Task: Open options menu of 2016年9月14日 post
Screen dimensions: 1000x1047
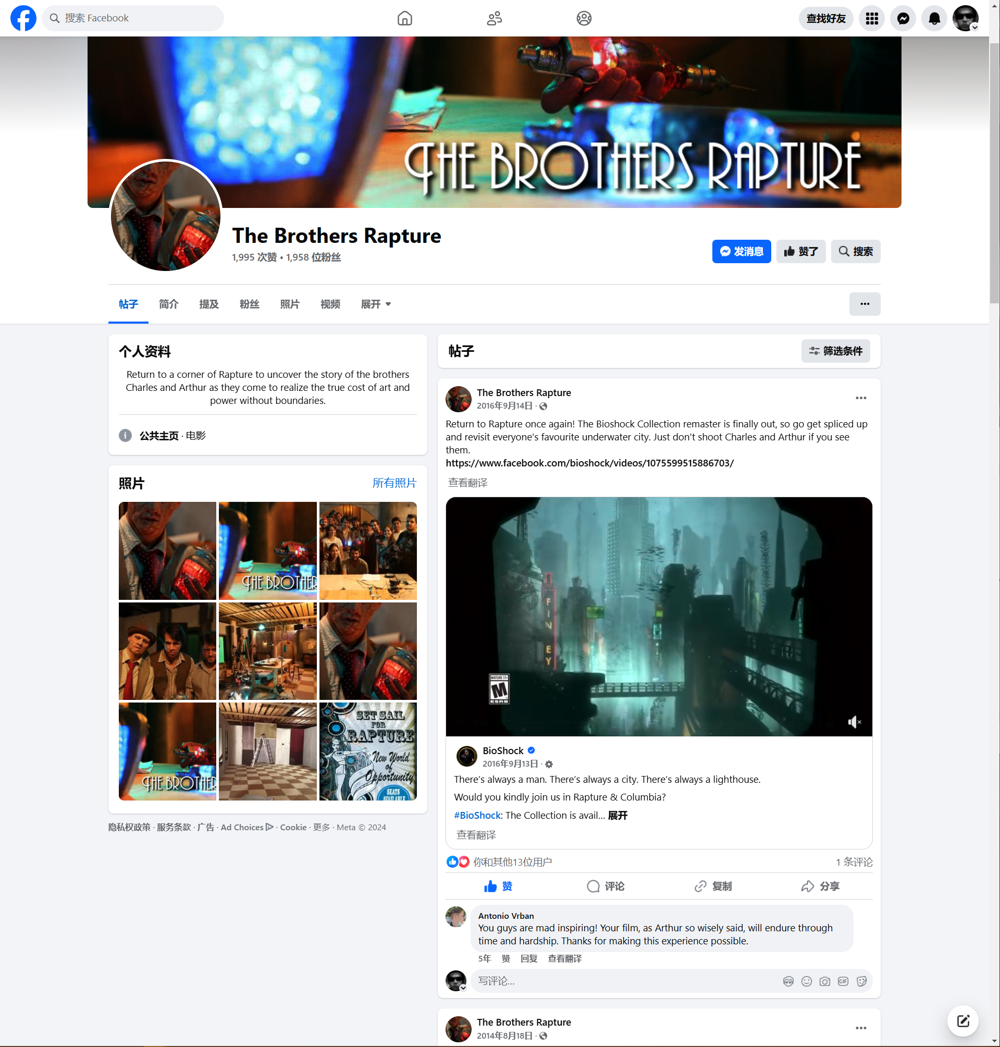Action: coord(860,398)
